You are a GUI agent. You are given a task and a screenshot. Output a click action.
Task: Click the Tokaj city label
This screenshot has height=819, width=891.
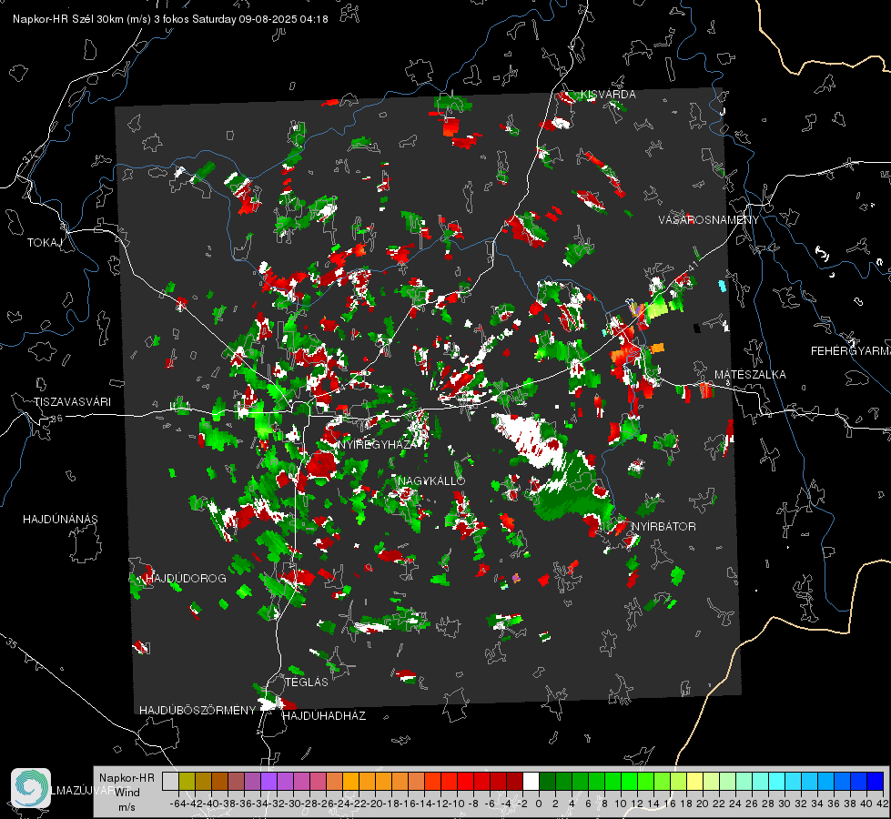coord(45,243)
